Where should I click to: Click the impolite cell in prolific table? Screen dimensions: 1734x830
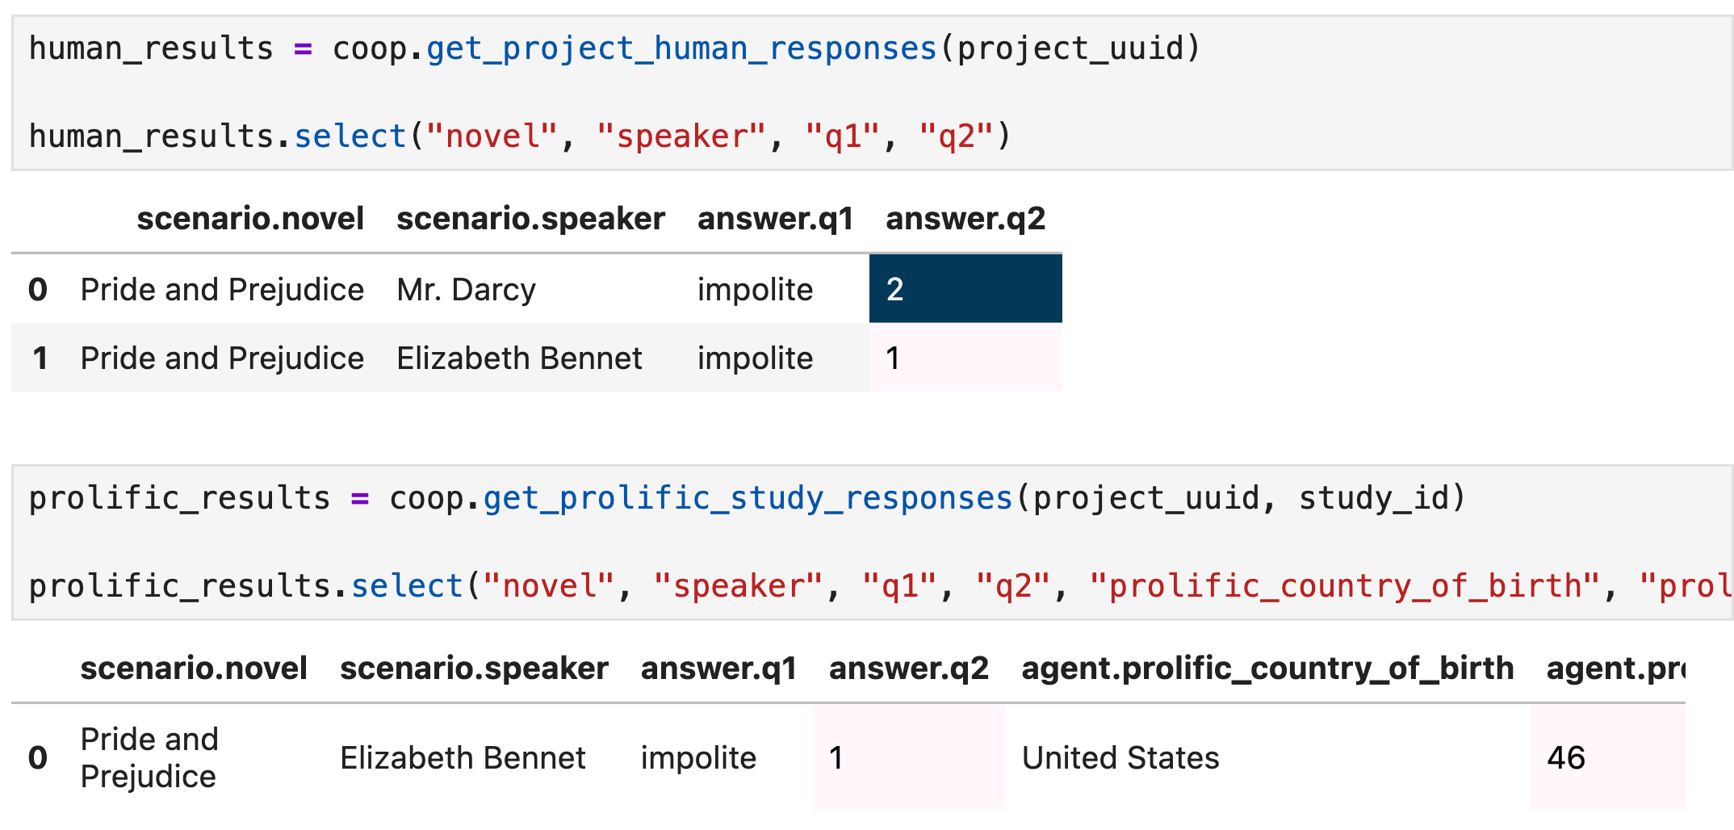(x=698, y=757)
